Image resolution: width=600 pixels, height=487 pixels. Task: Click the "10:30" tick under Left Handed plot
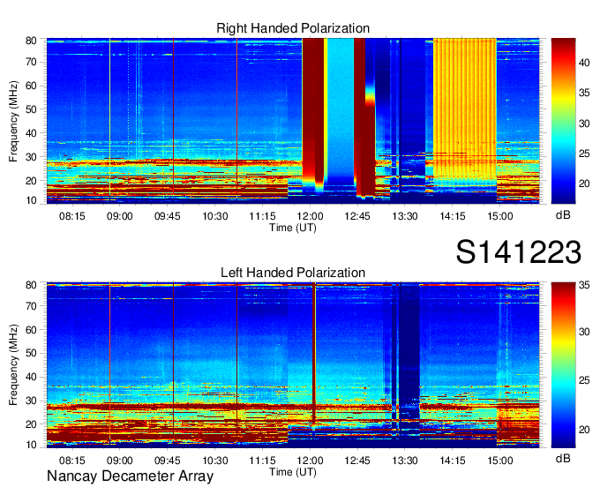point(215,461)
